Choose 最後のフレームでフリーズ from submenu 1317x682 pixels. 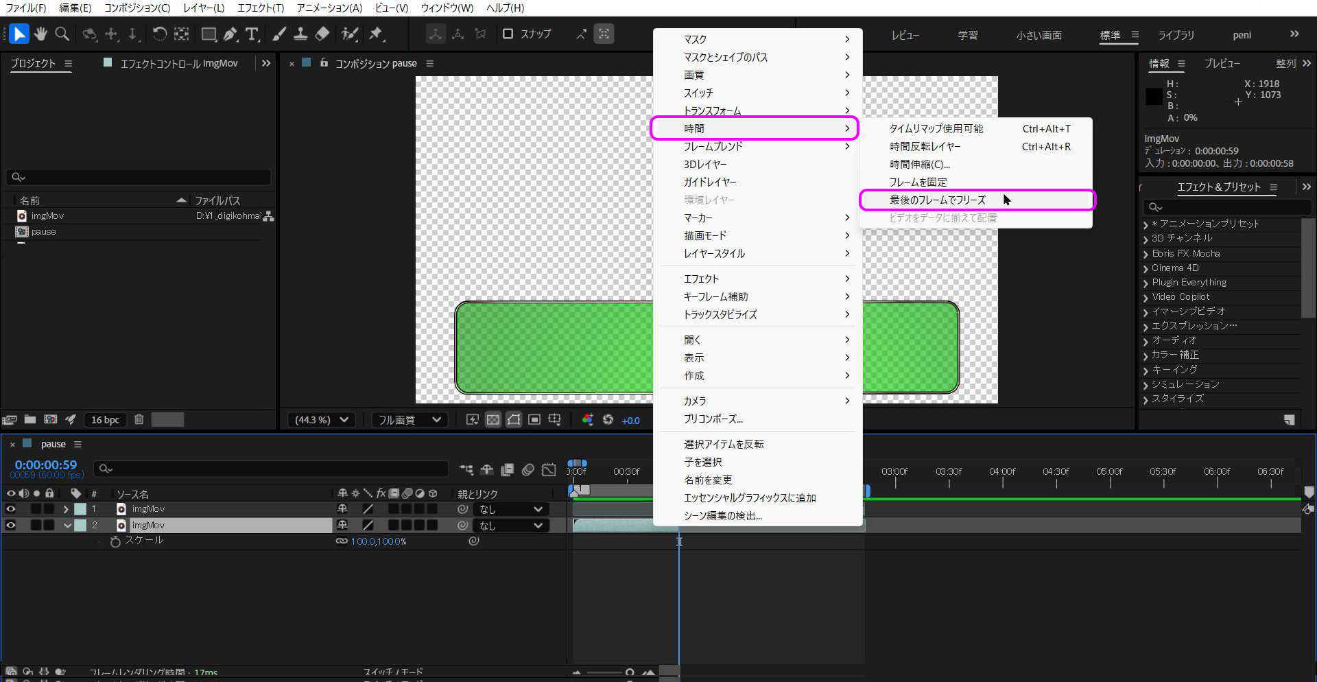[937, 200]
